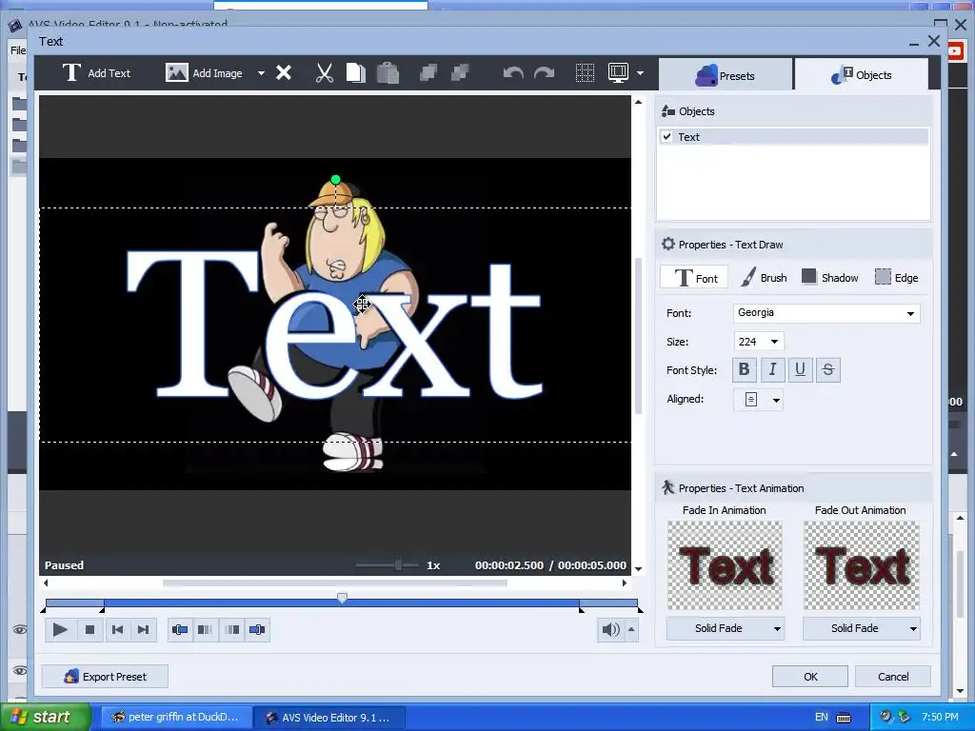Expand the volume control arrow

[x=631, y=630]
